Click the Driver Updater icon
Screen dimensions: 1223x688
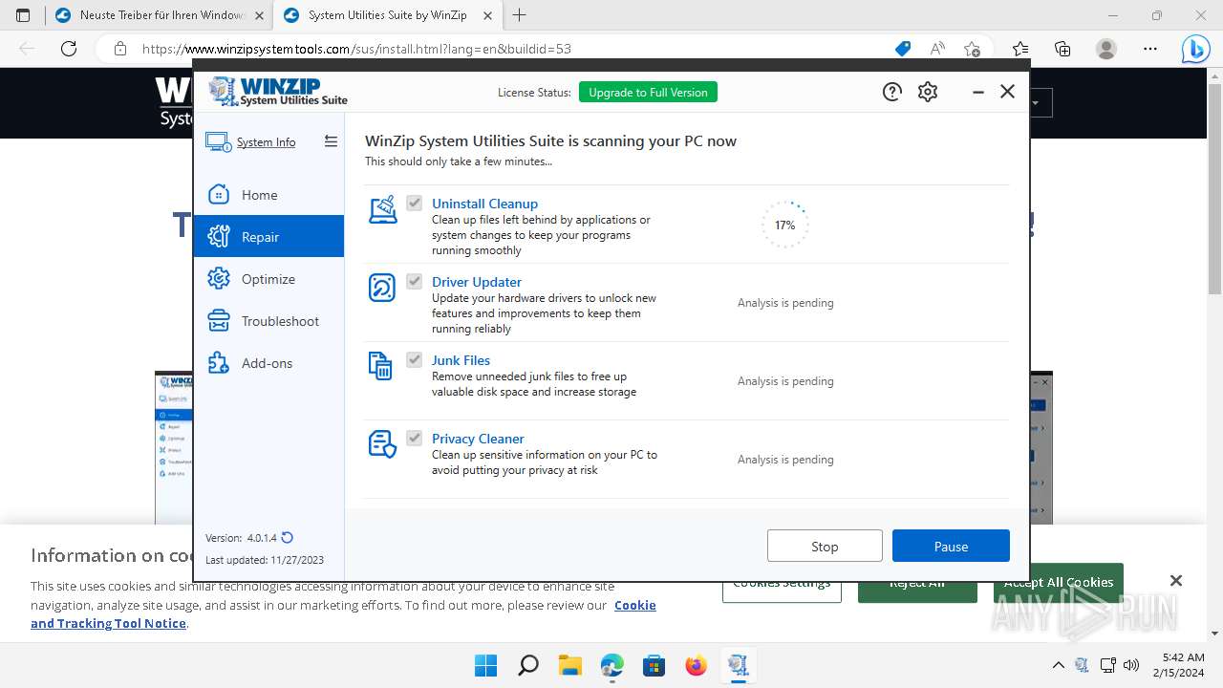pos(382,288)
